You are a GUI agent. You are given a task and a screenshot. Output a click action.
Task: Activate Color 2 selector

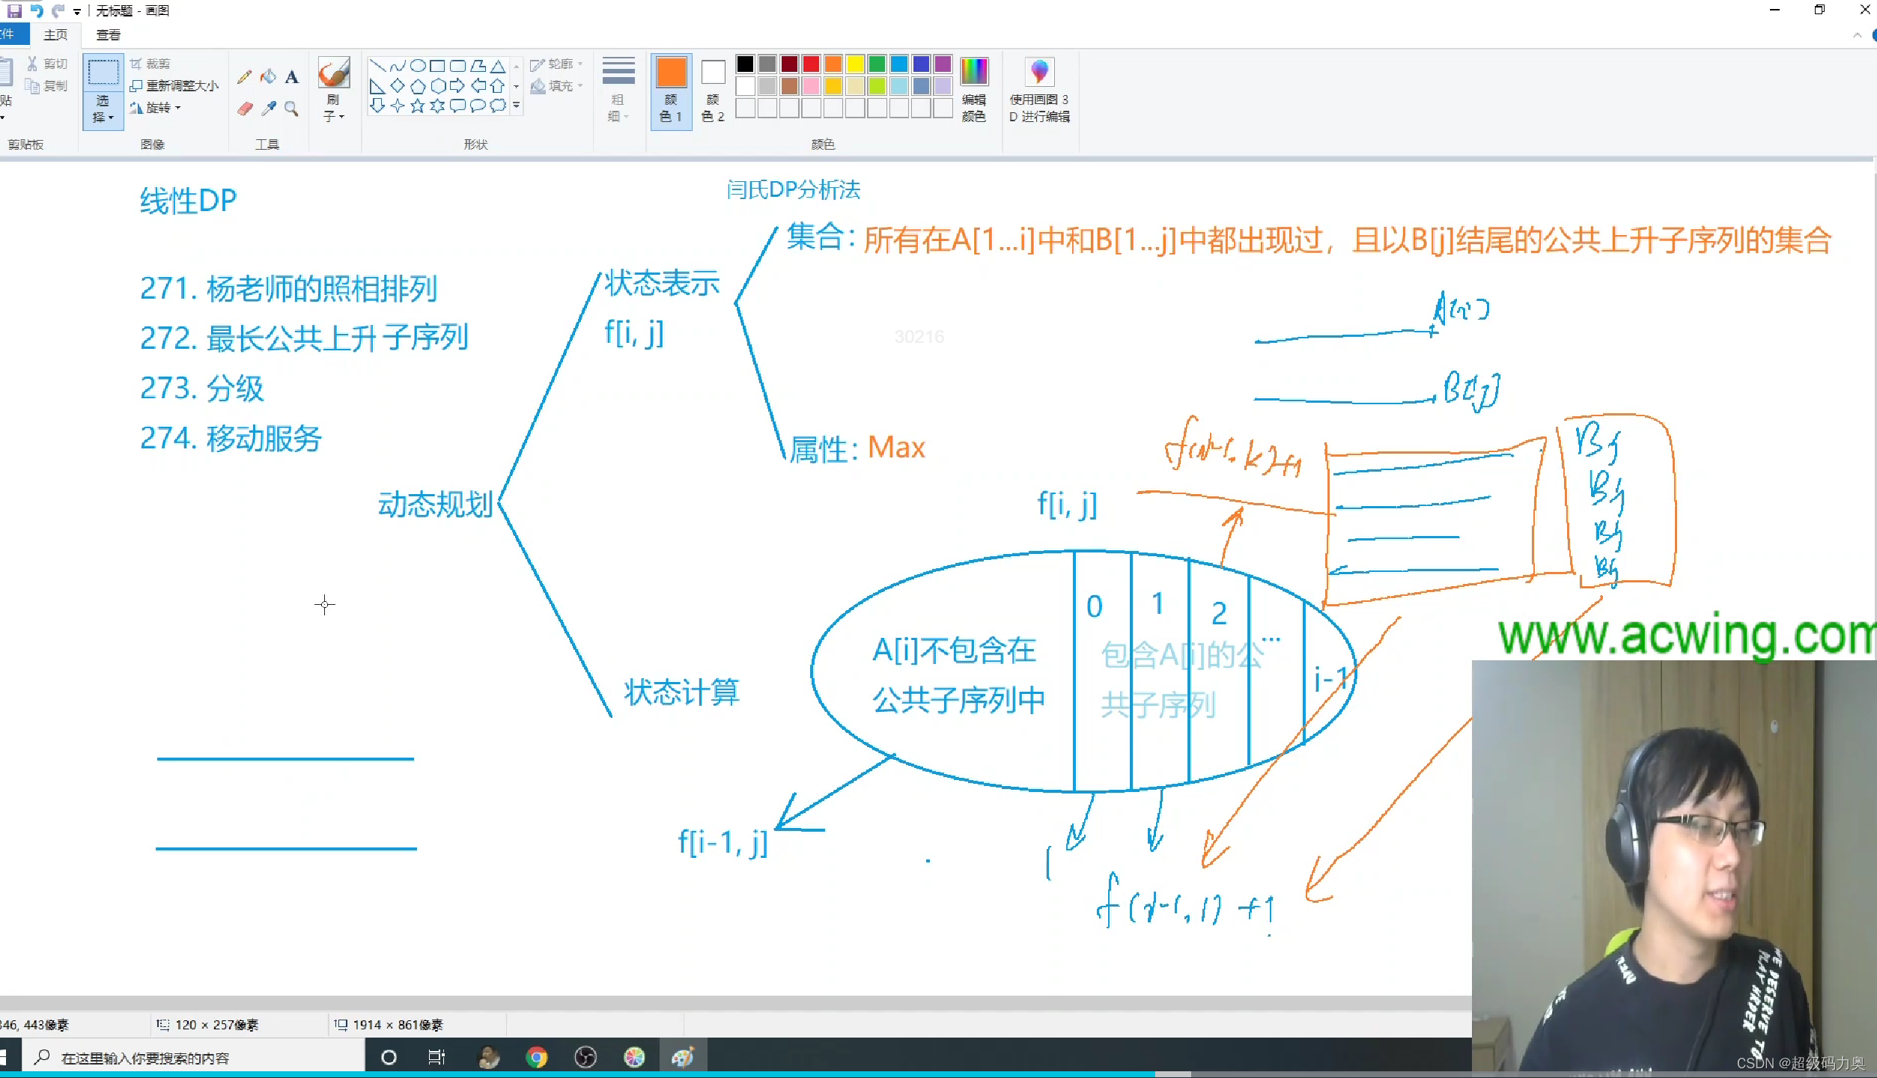(713, 91)
